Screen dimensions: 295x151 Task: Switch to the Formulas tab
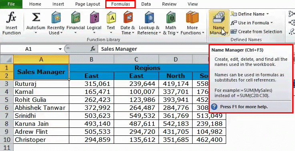pyautogui.click(x=120, y=4)
